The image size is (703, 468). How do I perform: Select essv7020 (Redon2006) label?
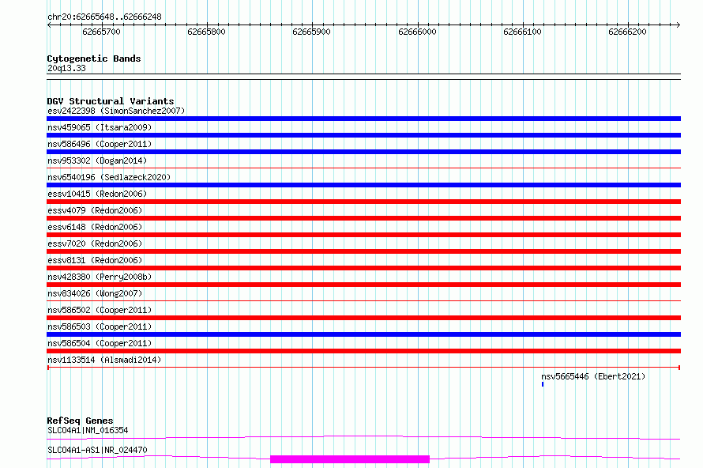click(x=95, y=243)
